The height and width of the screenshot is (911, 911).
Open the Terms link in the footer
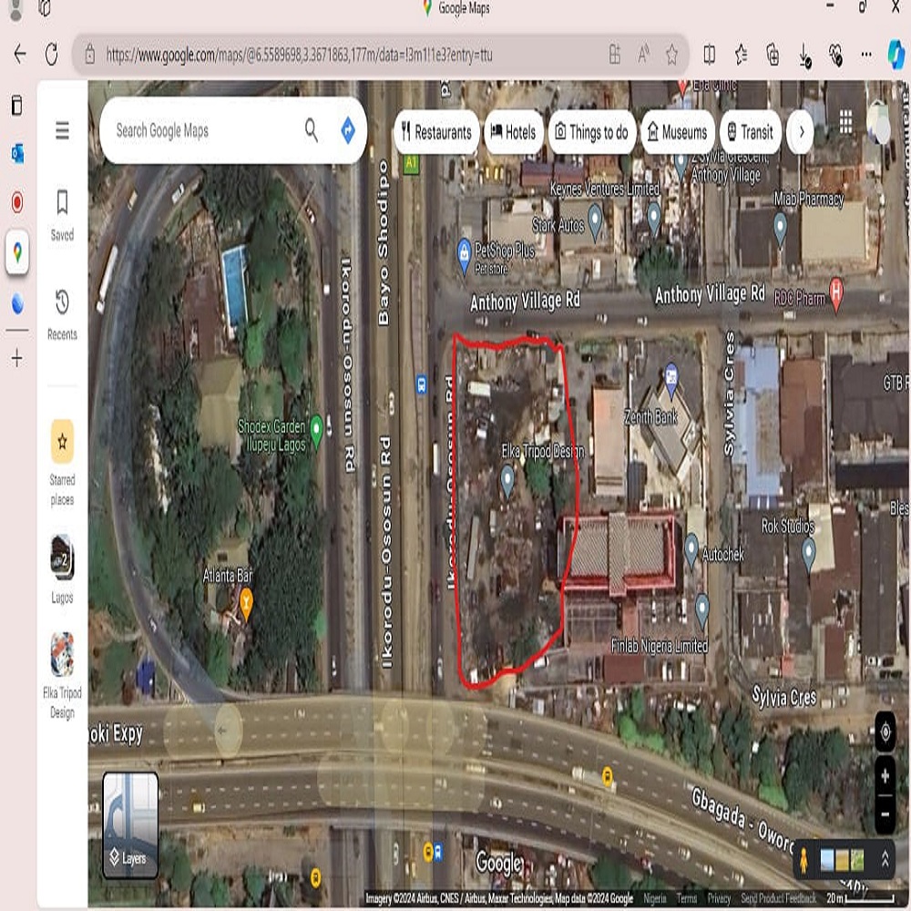(687, 898)
